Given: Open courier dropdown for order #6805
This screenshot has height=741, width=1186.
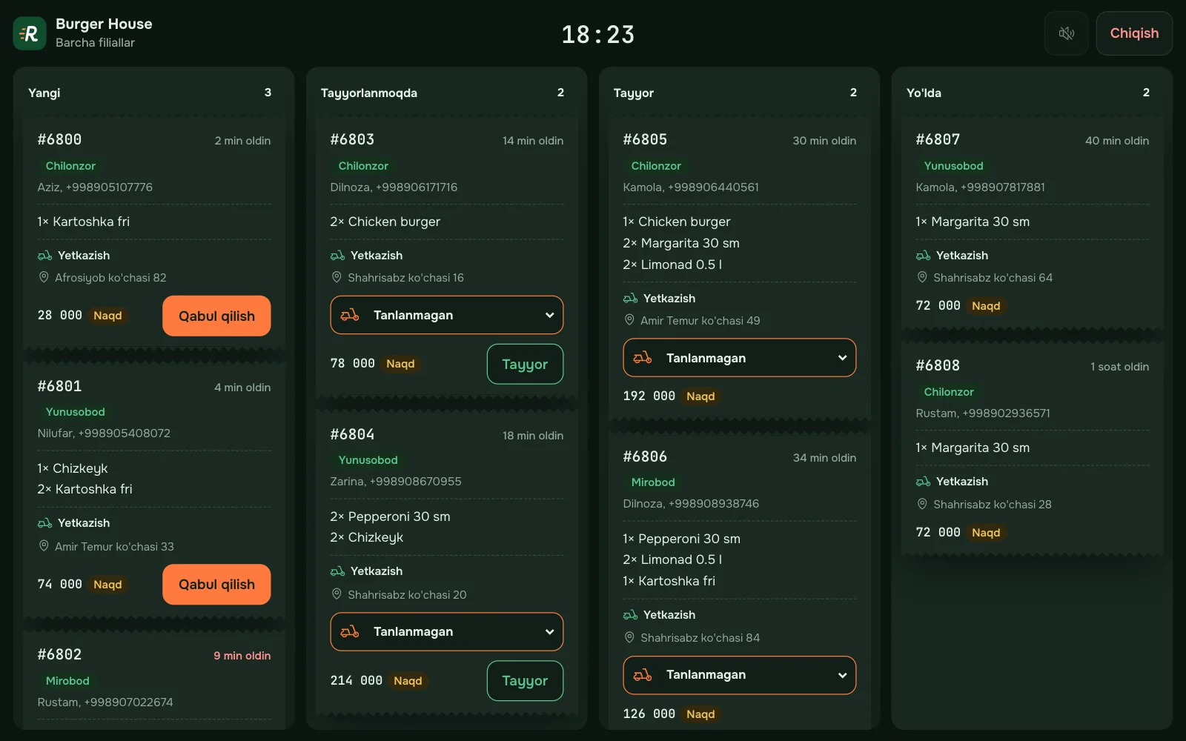Looking at the screenshot, I should point(740,358).
